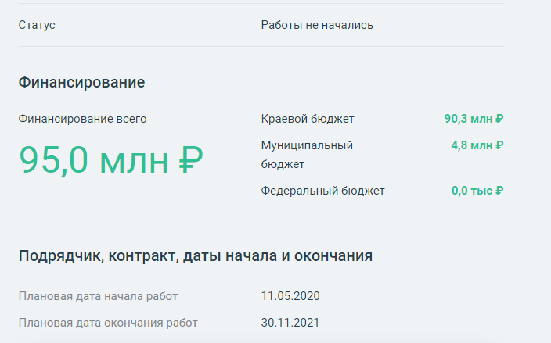Click the word "бюджет" on the wrapped second line
The height and width of the screenshot is (343, 551).
(x=283, y=164)
